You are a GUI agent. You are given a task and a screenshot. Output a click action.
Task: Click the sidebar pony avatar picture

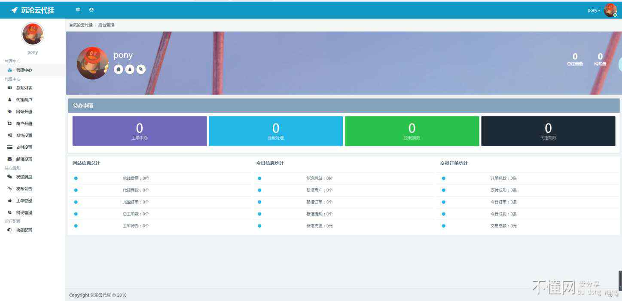(x=33, y=34)
